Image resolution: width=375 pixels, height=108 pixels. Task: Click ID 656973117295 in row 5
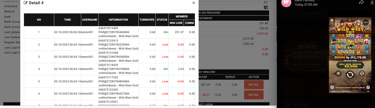coord(108,77)
